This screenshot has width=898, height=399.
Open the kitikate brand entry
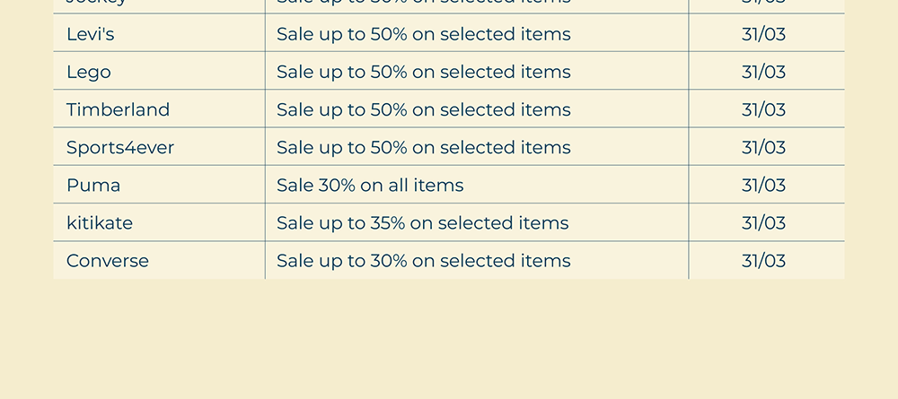tap(100, 222)
